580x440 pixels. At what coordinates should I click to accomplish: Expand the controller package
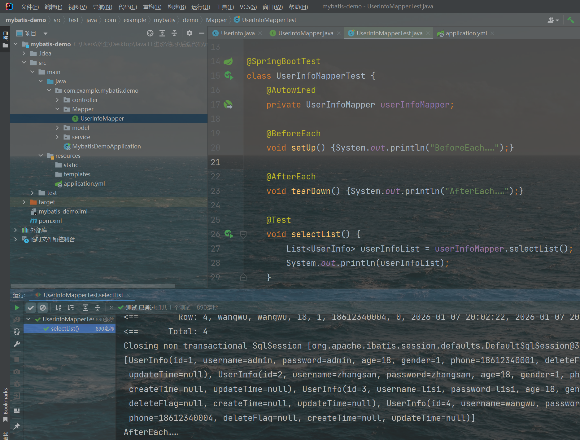point(58,100)
